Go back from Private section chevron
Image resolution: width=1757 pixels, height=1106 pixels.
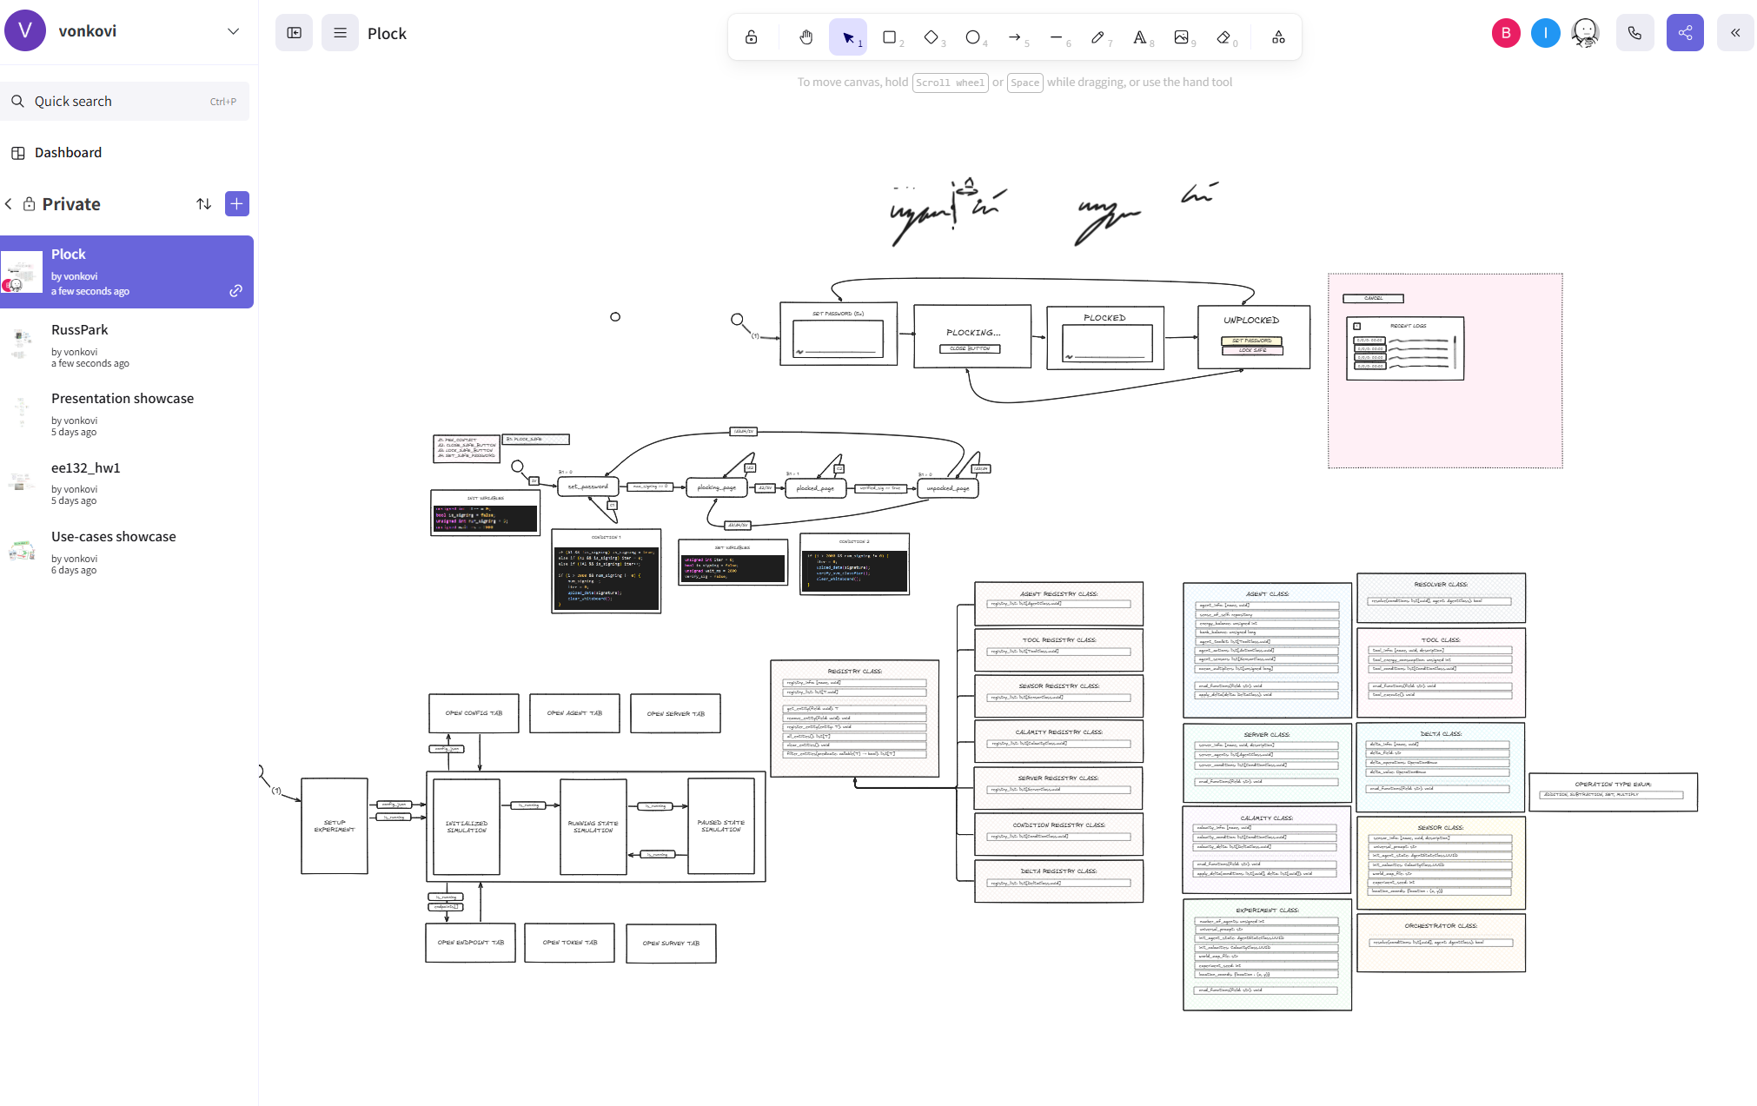coord(9,203)
